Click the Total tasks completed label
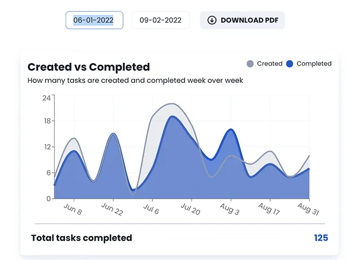 coord(81,238)
